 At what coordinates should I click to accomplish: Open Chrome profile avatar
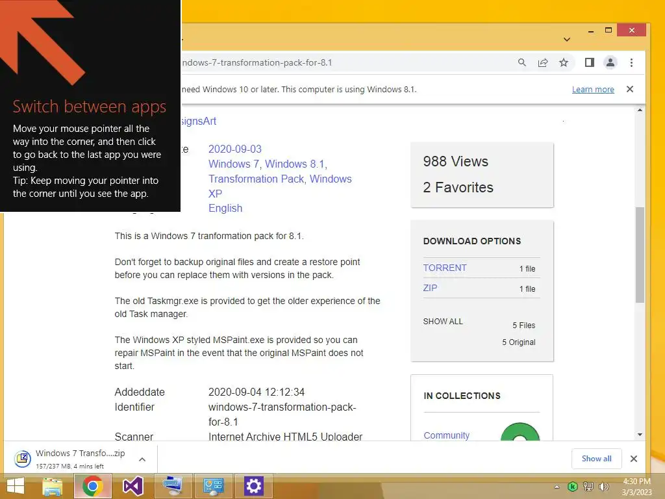pos(610,63)
